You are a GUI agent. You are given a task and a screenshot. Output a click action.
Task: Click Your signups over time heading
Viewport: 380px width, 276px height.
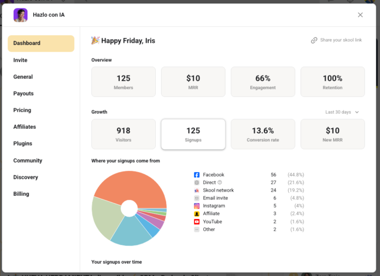click(x=117, y=262)
